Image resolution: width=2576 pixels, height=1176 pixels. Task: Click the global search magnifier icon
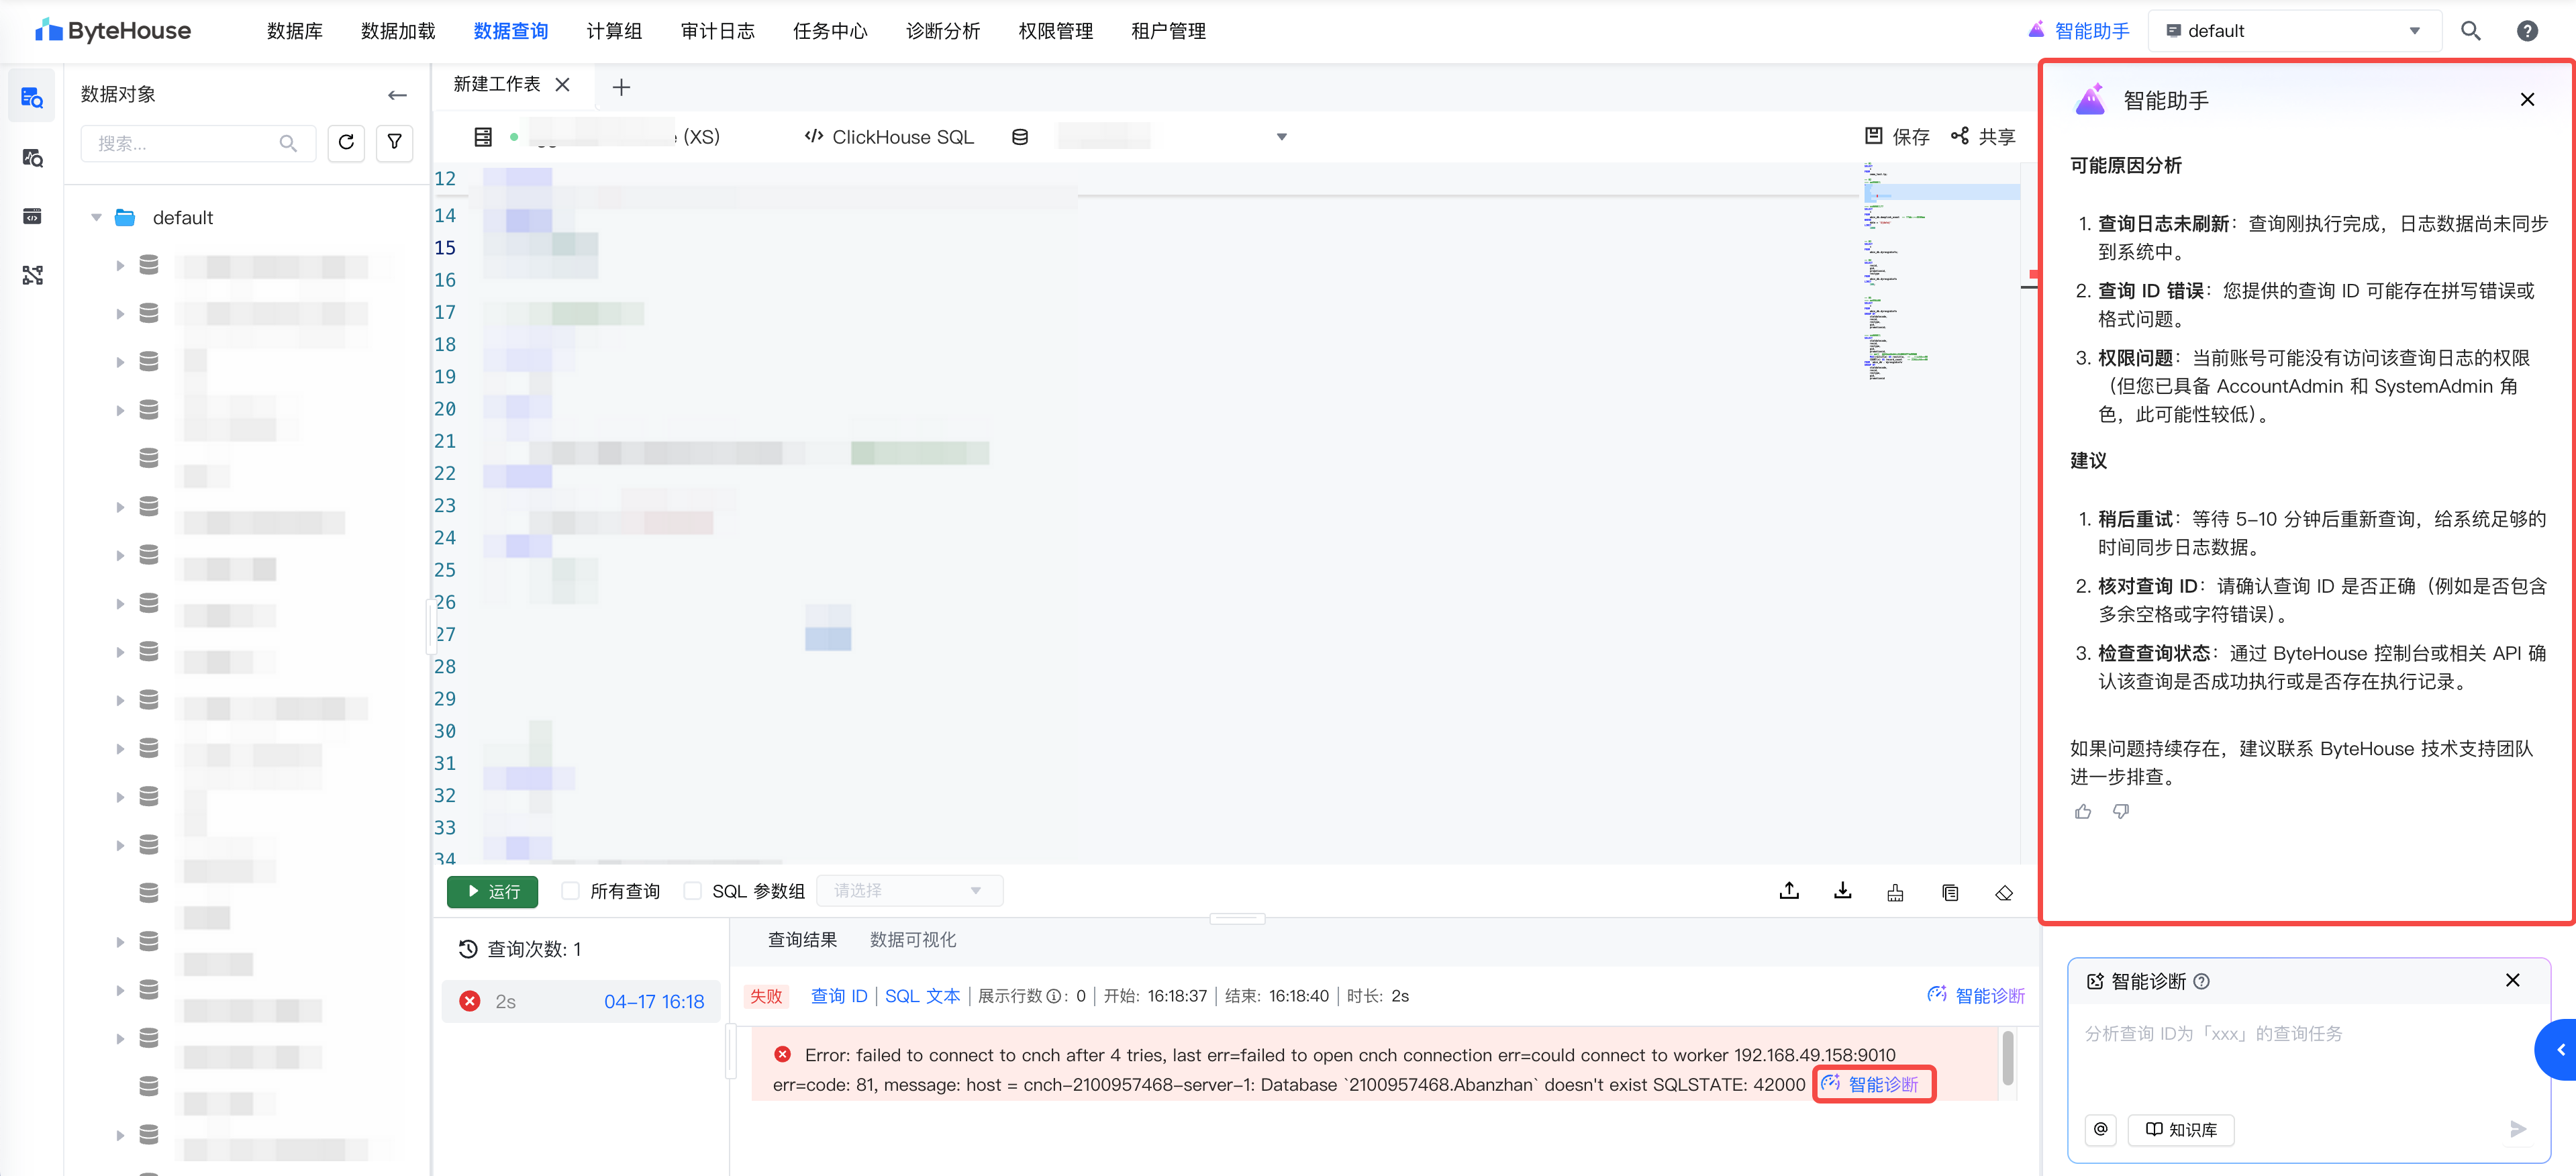click(2470, 31)
